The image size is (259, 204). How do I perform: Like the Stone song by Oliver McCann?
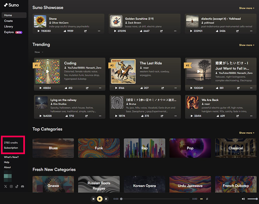tap(65, 31)
